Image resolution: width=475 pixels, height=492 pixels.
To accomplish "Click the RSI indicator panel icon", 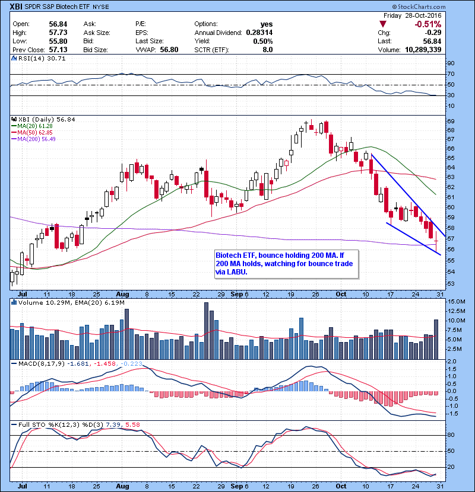I will click(14, 58).
